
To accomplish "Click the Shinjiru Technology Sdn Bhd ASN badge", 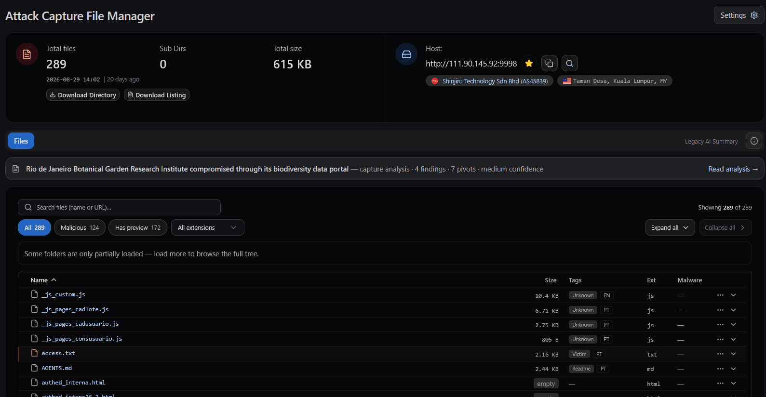I will coord(489,81).
